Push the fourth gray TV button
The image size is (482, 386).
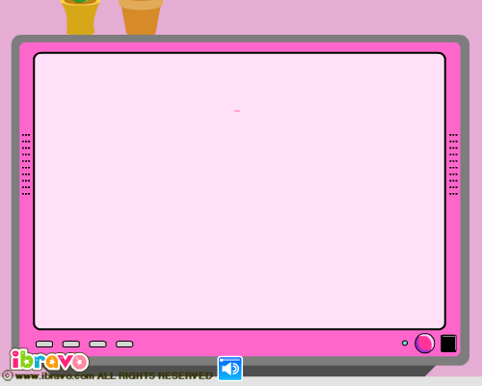[124, 345]
